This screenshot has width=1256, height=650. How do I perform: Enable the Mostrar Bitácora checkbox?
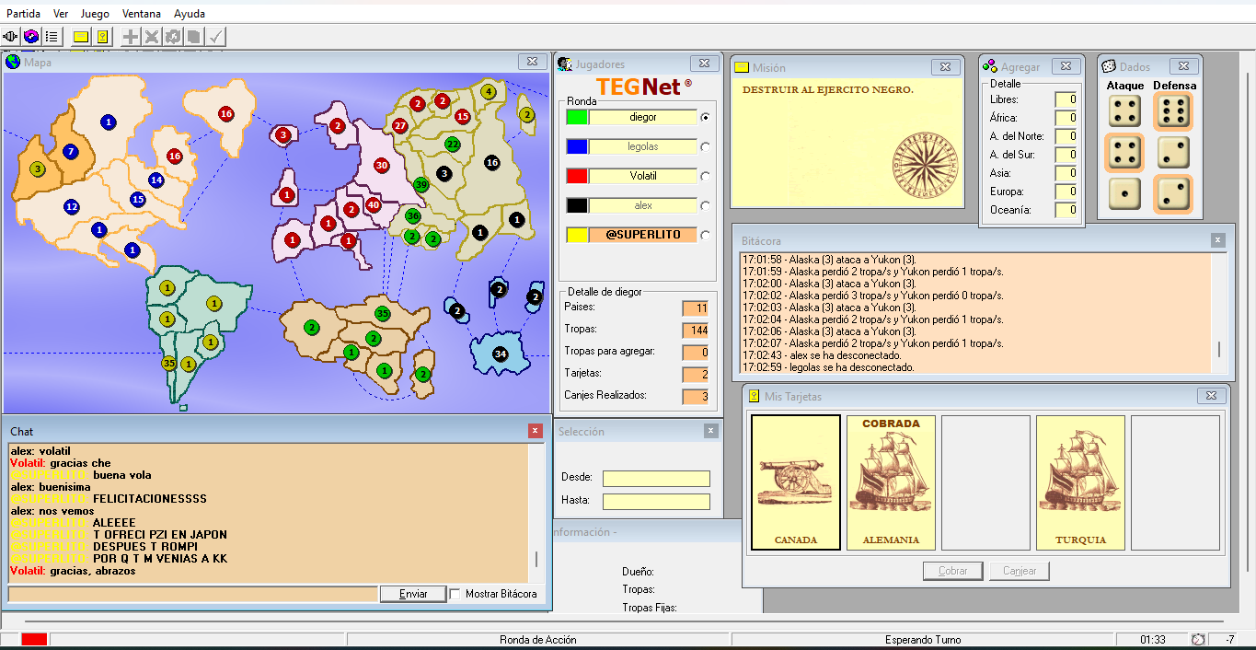click(455, 594)
